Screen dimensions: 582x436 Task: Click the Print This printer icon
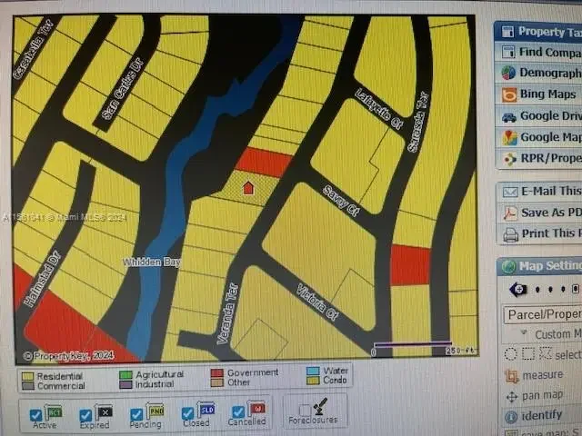tap(510, 233)
